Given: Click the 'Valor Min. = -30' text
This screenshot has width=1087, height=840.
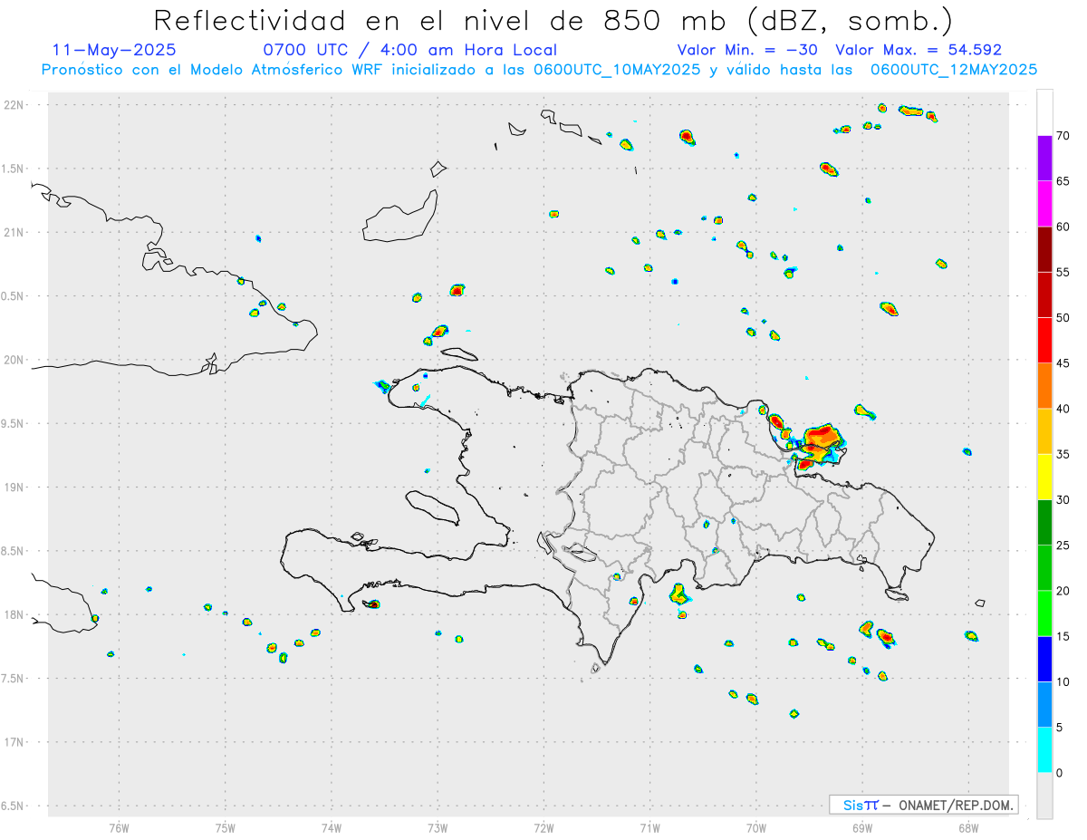Looking at the screenshot, I should [x=747, y=50].
